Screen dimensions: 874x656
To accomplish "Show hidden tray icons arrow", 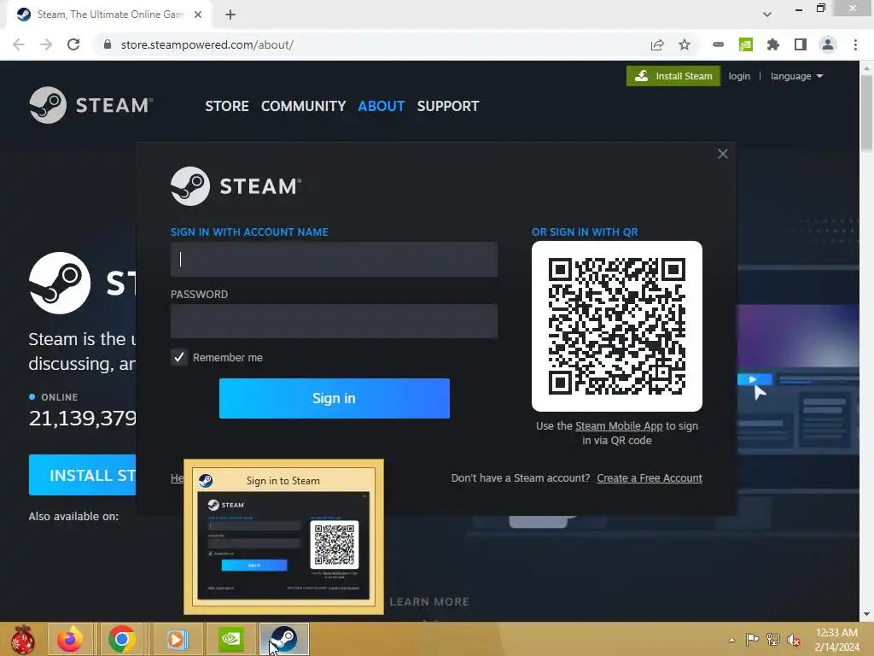I will (x=731, y=640).
